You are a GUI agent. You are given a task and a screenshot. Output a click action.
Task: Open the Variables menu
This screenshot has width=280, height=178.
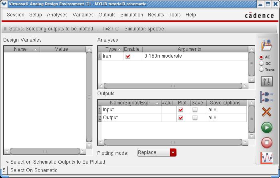(83, 15)
